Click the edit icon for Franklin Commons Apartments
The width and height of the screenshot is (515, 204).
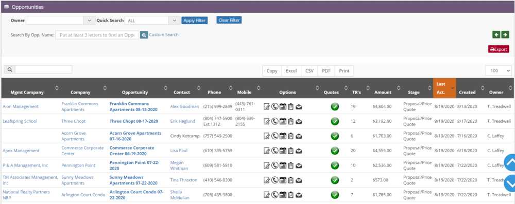tap(267, 106)
